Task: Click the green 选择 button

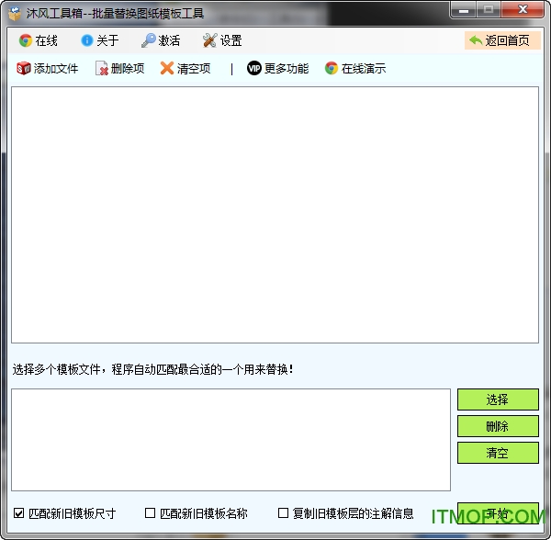Action: click(498, 399)
